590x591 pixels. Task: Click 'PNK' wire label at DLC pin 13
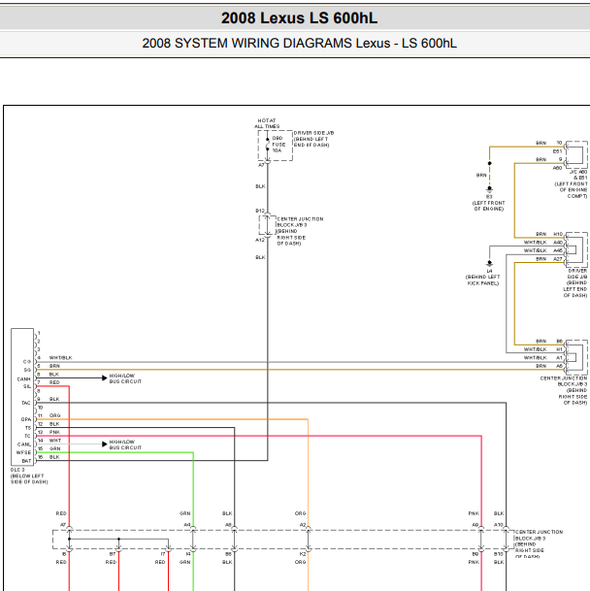pos(54,432)
